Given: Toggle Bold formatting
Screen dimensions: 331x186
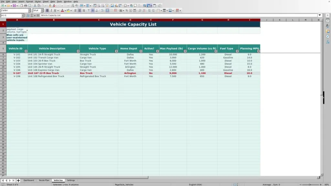Looking at the screenshot, I should pos(47,10).
